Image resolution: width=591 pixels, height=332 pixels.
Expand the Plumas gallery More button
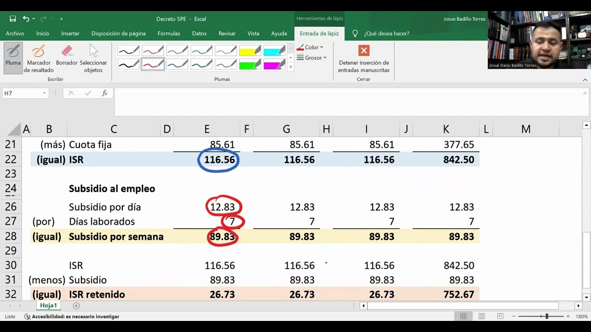(x=290, y=67)
